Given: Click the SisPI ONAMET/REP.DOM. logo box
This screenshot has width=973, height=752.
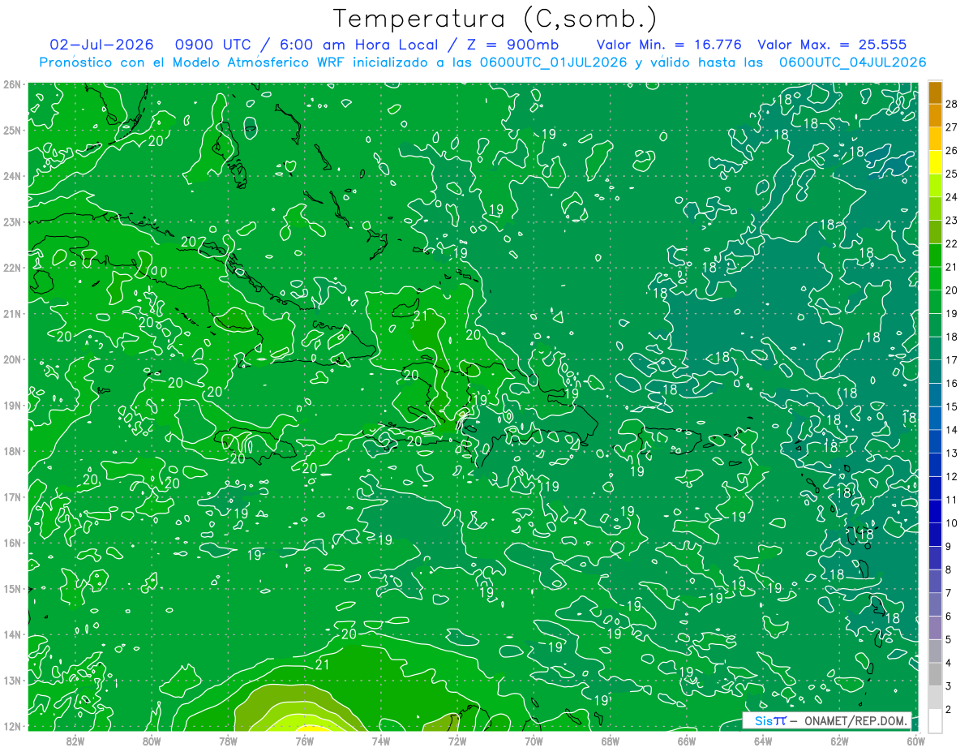Looking at the screenshot, I should click(828, 720).
